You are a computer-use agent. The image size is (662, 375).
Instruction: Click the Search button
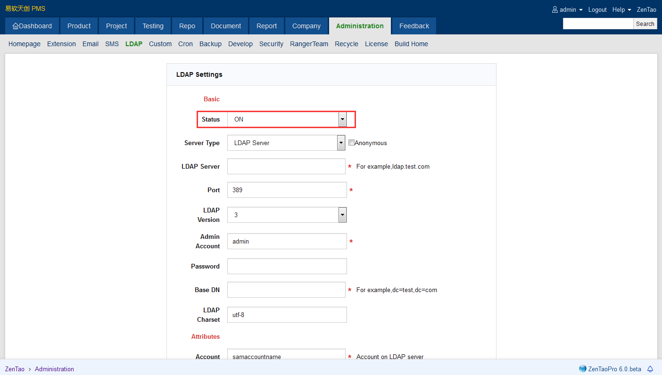(645, 23)
